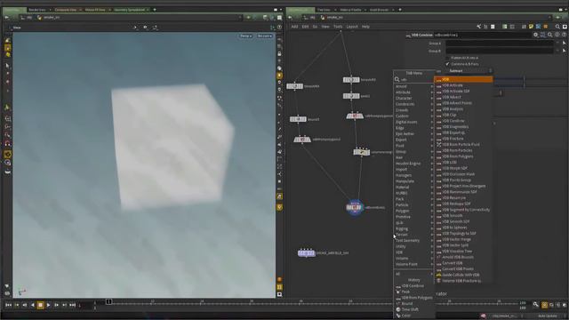Click the sticky note icon in network toolbar
This screenshot has height=320, width=569.
[532, 27]
